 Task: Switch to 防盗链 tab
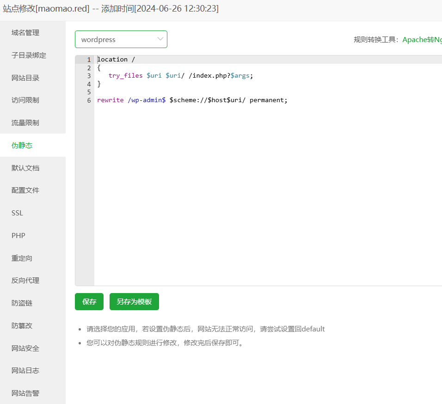point(33,303)
